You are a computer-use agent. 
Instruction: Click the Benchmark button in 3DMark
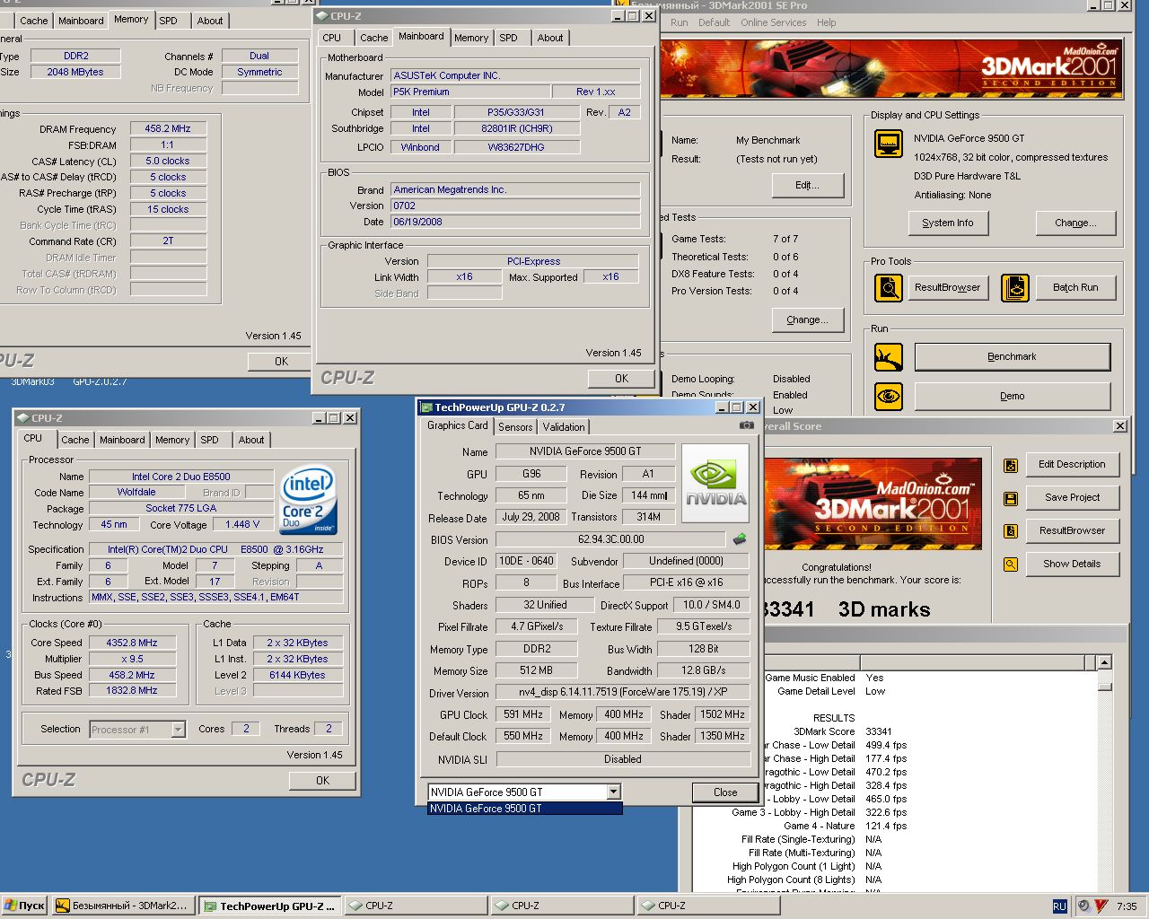coord(1013,357)
